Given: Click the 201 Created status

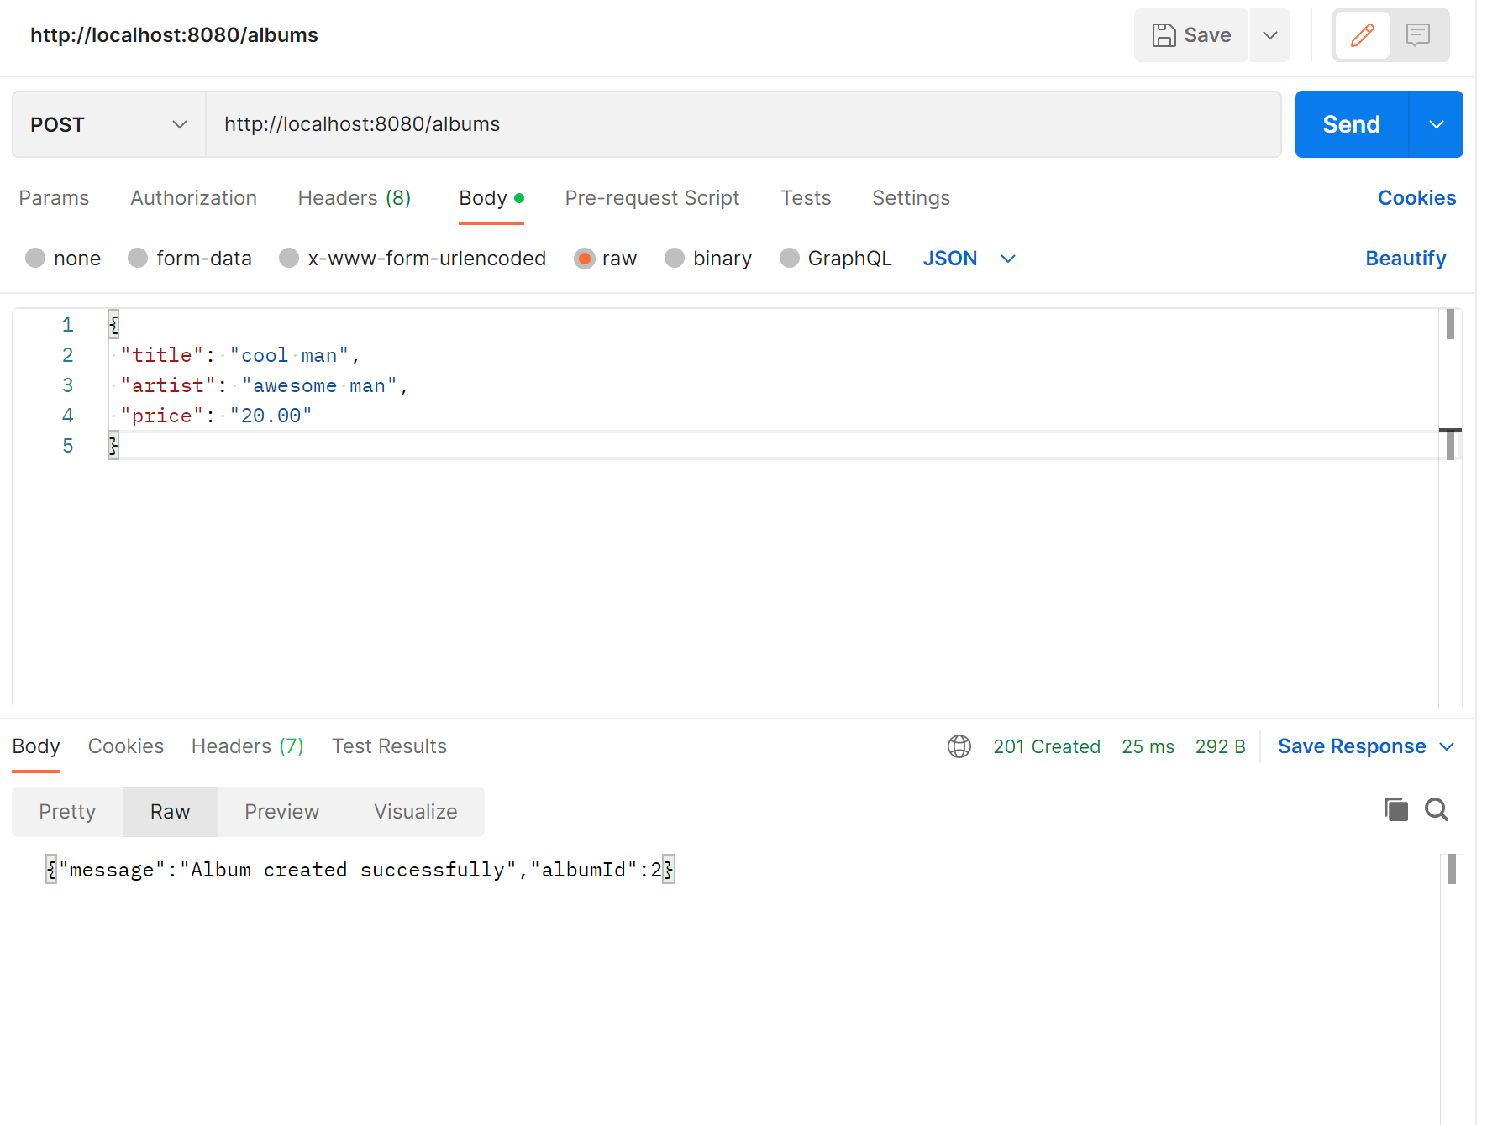Looking at the screenshot, I should [x=1047, y=746].
